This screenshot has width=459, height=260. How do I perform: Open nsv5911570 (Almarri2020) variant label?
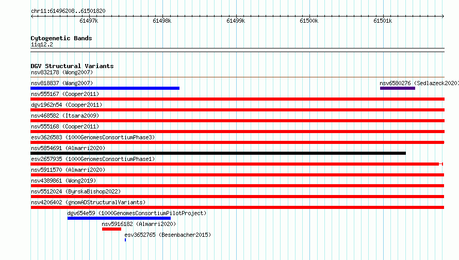(68, 170)
